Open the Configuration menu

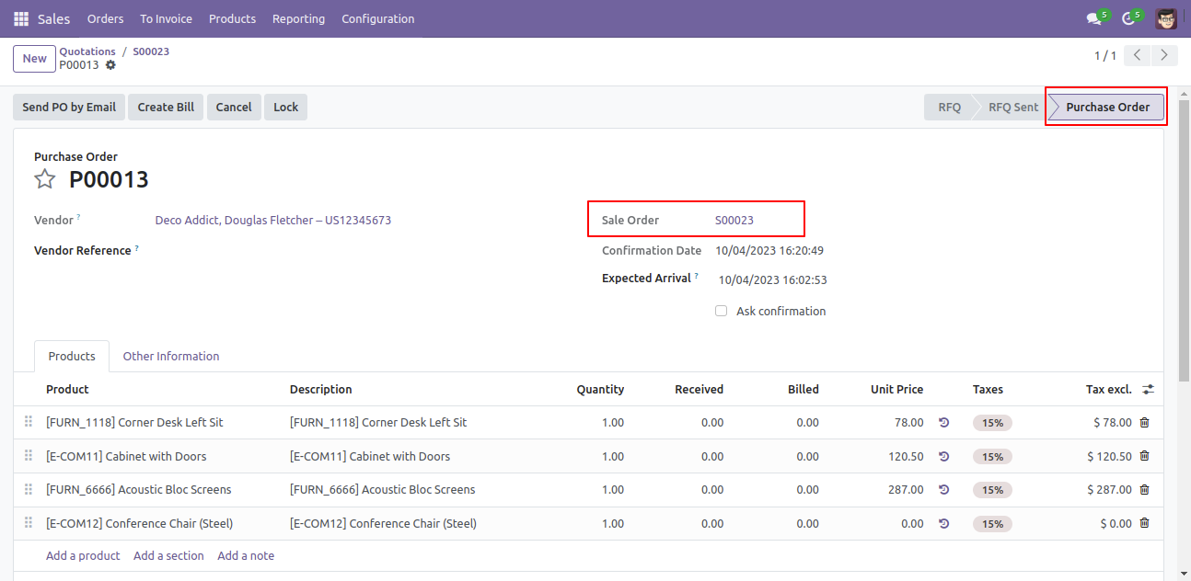(378, 18)
